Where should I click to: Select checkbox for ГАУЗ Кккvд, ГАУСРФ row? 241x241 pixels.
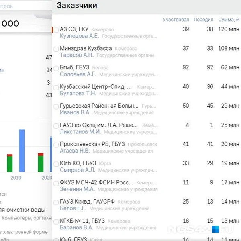(x=56, y=202)
